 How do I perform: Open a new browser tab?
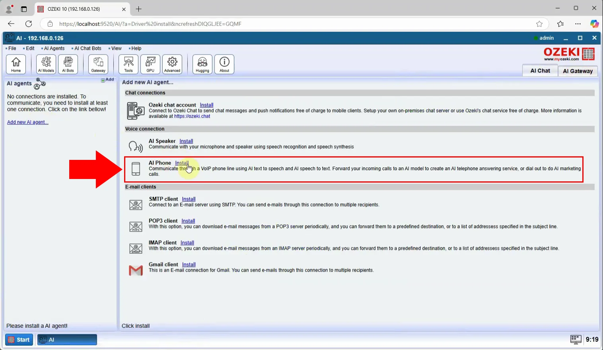(x=138, y=9)
